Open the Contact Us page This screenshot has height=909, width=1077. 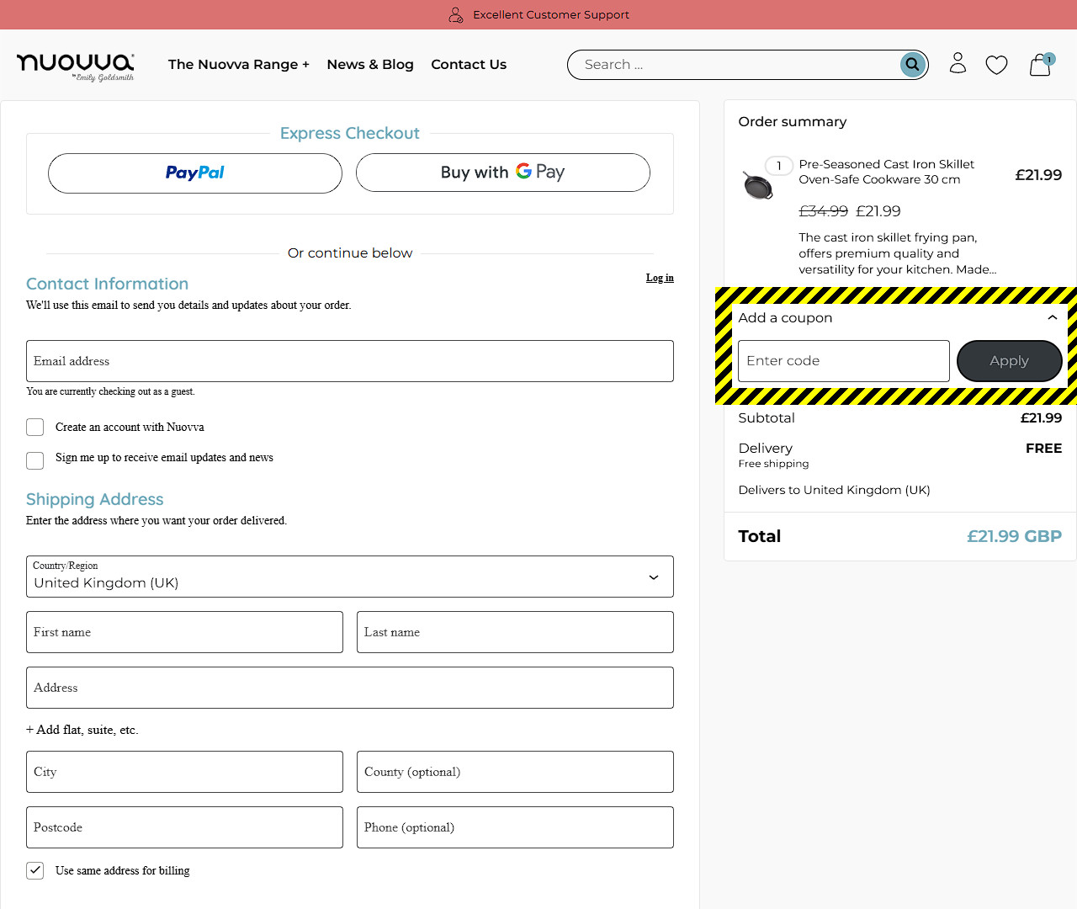469,65
